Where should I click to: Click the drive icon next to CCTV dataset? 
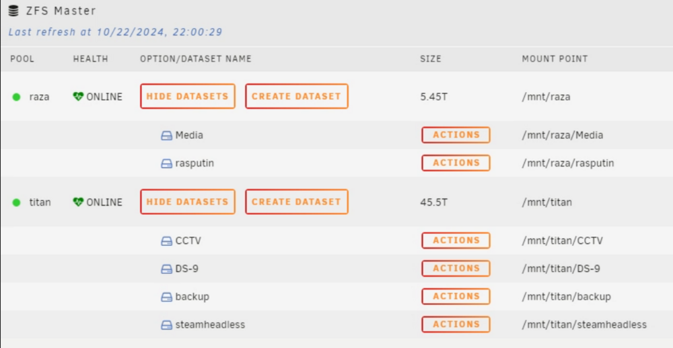pos(166,241)
